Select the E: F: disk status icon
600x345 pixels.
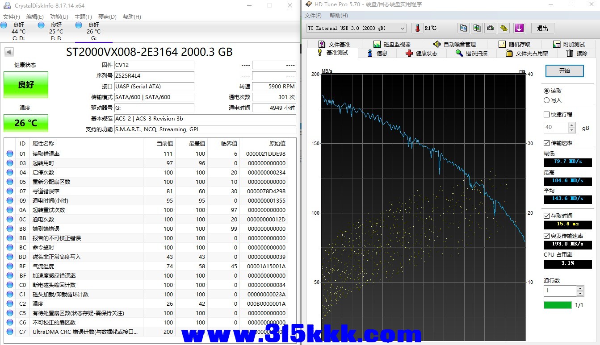point(41,25)
